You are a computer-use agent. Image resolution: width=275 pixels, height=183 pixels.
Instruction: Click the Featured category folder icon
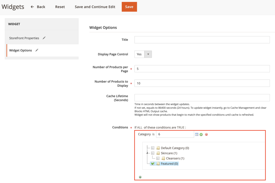pos(158,164)
